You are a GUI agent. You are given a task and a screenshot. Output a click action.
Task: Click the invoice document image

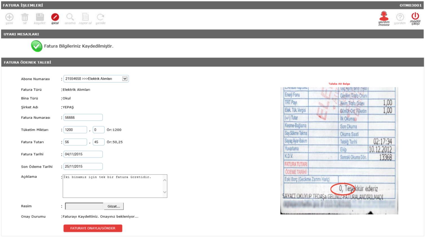point(339,151)
